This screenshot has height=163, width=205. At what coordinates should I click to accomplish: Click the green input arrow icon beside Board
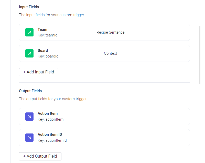29,53
